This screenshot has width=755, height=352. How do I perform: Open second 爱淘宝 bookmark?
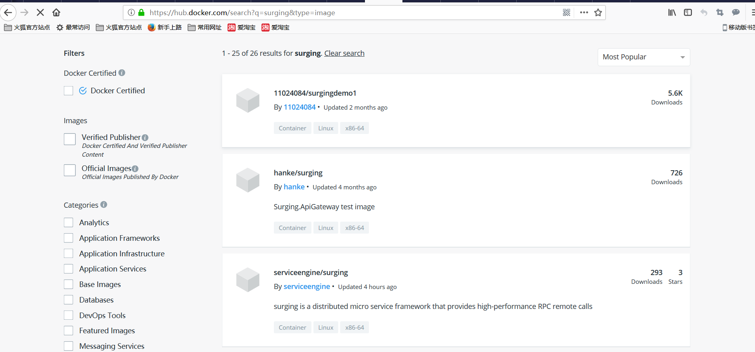point(275,28)
